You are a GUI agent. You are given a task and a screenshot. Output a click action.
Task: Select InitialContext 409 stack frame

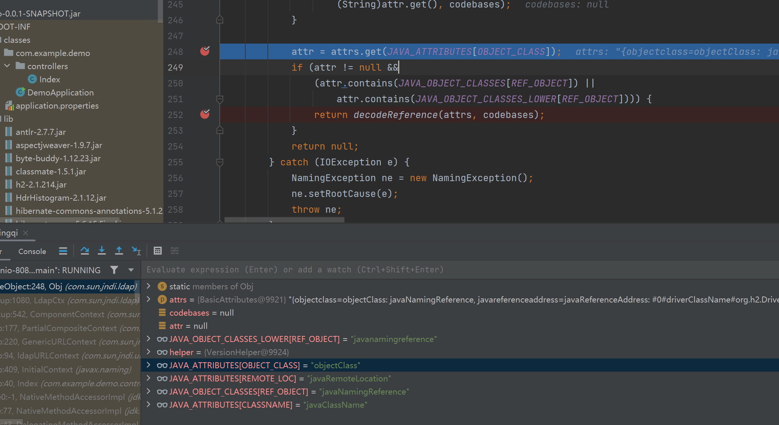[70, 369]
